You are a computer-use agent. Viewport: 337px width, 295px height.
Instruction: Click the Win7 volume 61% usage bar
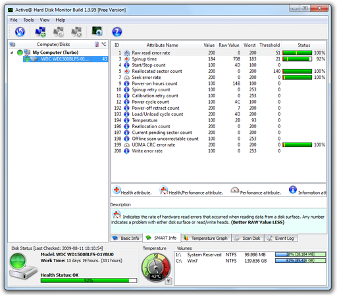pyautogui.click(x=300, y=261)
